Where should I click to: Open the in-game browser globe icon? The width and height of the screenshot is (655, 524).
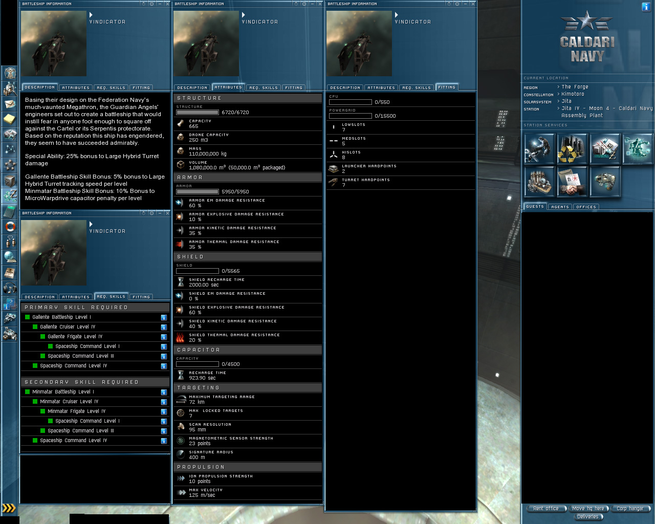point(10,257)
